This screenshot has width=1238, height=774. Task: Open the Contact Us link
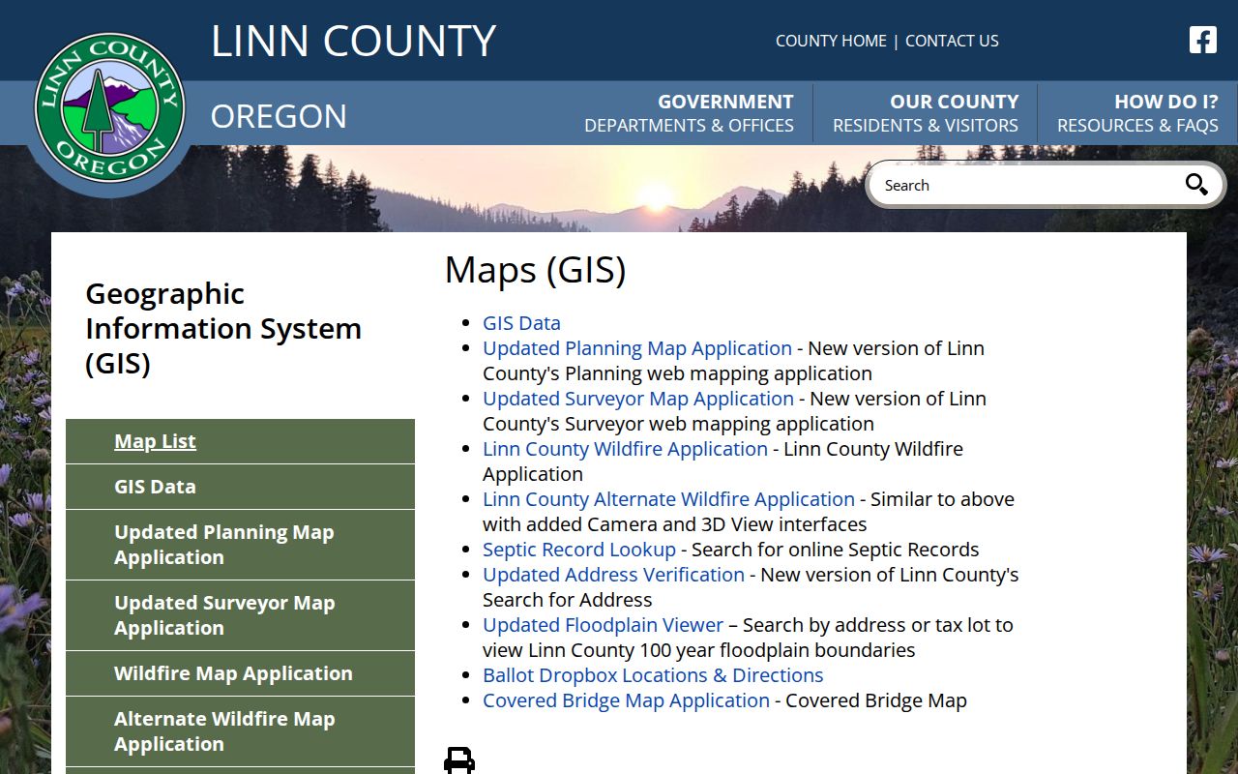(x=952, y=41)
